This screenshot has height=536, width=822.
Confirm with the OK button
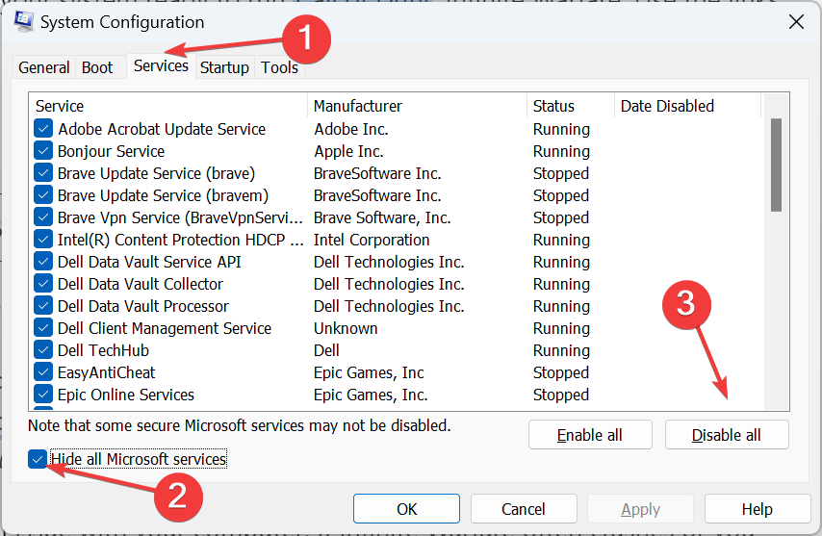click(x=406, y=509)
